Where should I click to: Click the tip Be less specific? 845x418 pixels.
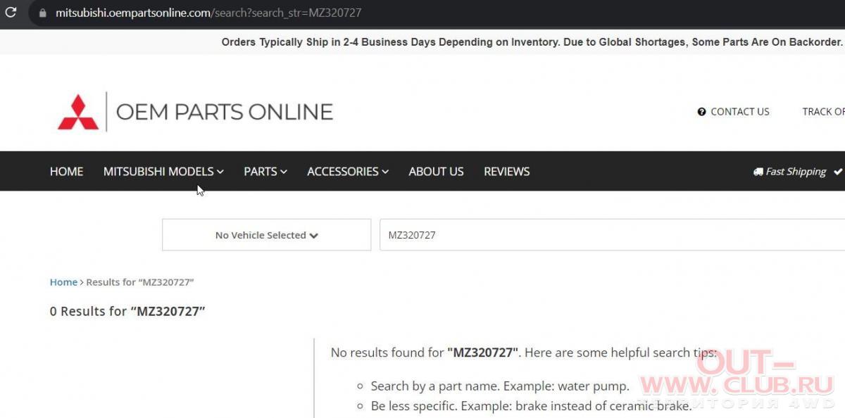click(x=532, y=406)
